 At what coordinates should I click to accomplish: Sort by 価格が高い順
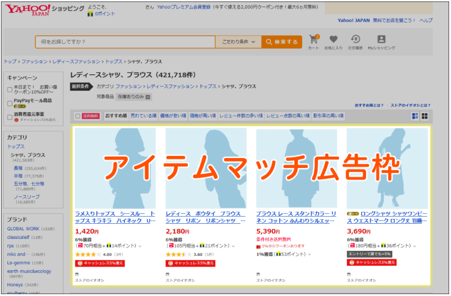203,116
